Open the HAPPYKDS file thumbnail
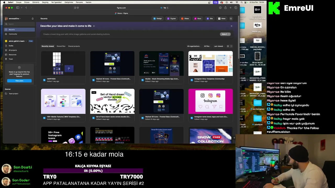The image size is (335, 188). tap(63, 63)
